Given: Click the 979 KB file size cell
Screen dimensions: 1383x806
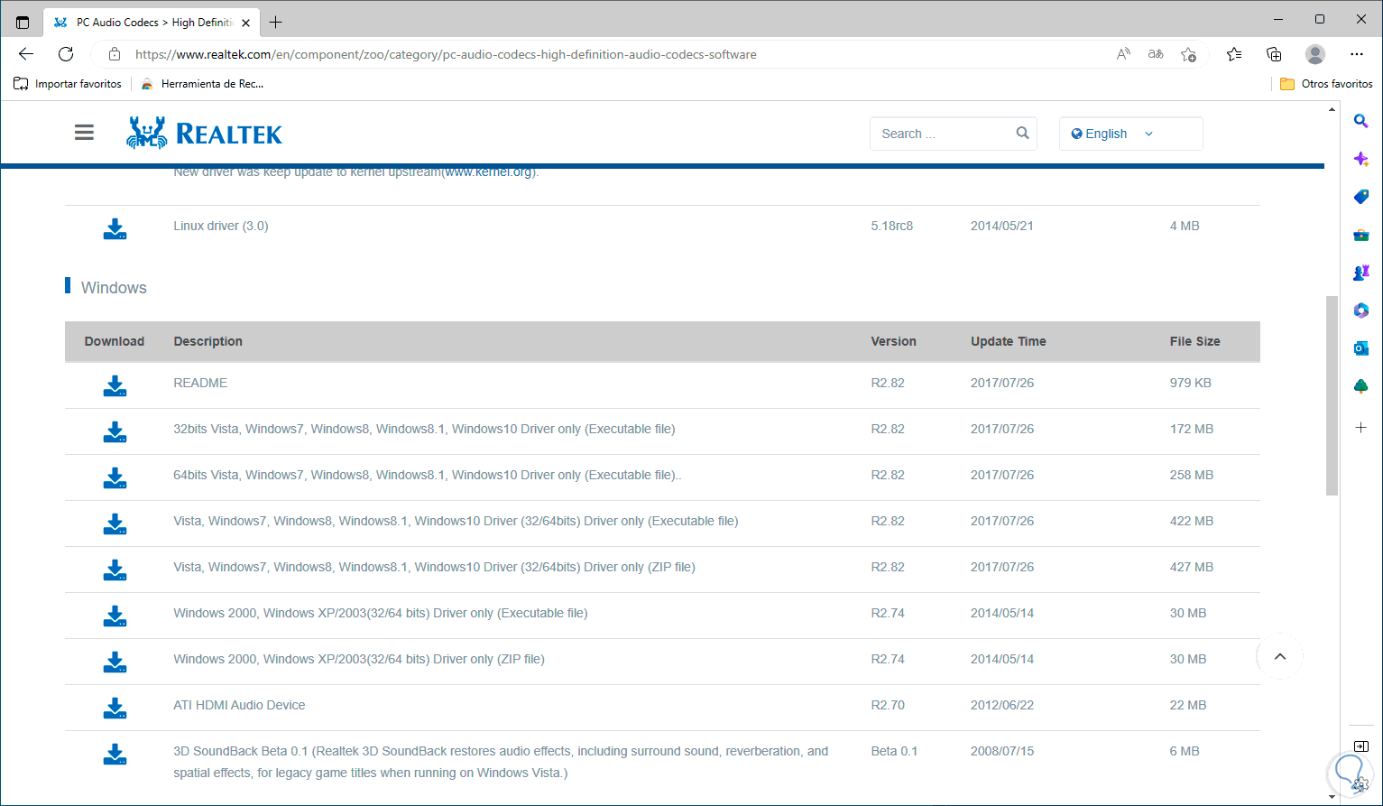Looking at the screenshot, I should (1191, 383).
